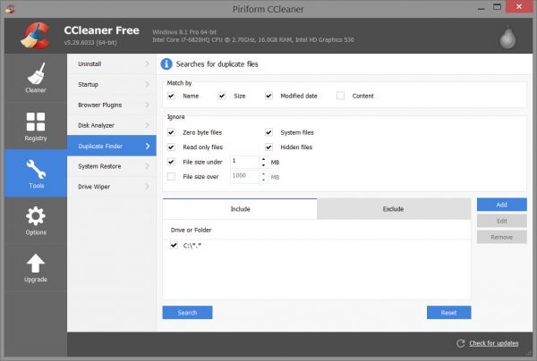
Task: Click the File size under value field
Action: pos(243,162)
